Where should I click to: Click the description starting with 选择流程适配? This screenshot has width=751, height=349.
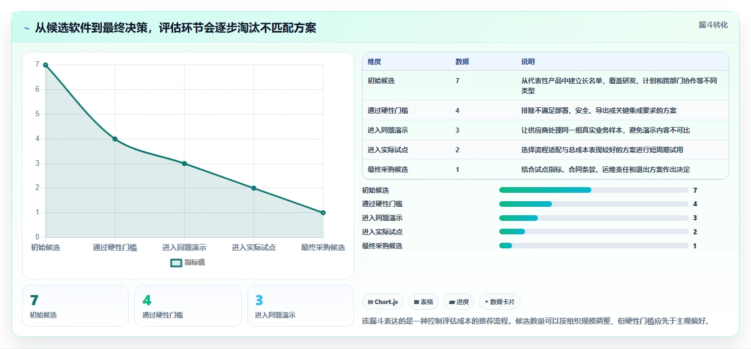[x=602, y=150]
